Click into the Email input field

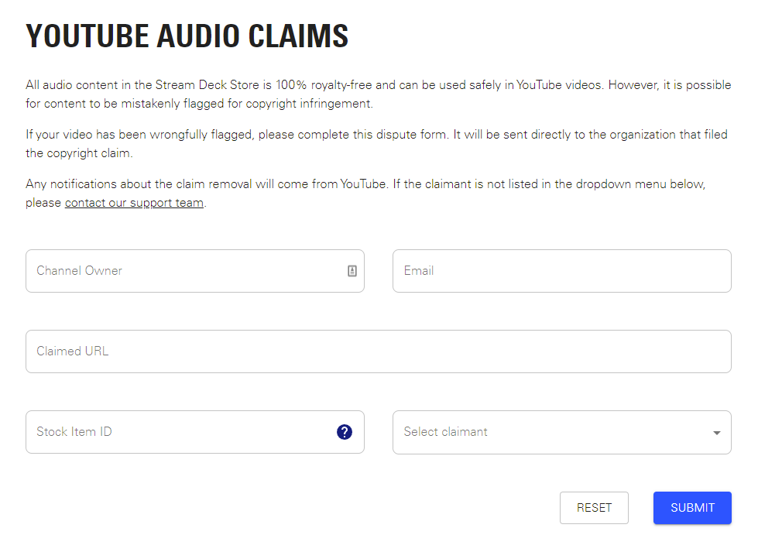point(561,271)
